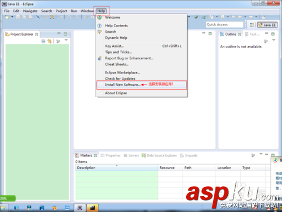Open the Navigate menu

(x=30, y=11)
